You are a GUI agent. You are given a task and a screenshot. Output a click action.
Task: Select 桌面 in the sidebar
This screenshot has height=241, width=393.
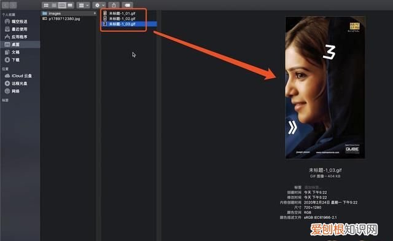click(20, 44)
